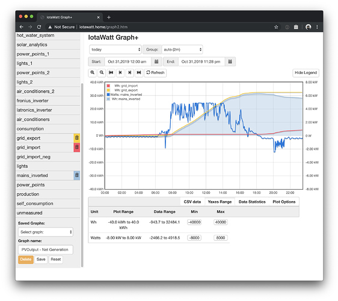Click the orange Delete button

26,259
